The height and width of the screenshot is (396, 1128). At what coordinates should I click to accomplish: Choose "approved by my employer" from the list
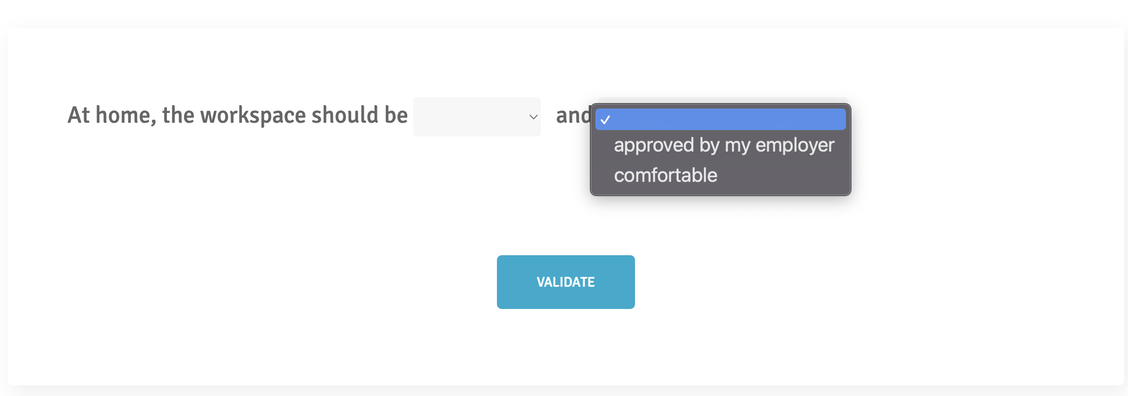(724, 145)
